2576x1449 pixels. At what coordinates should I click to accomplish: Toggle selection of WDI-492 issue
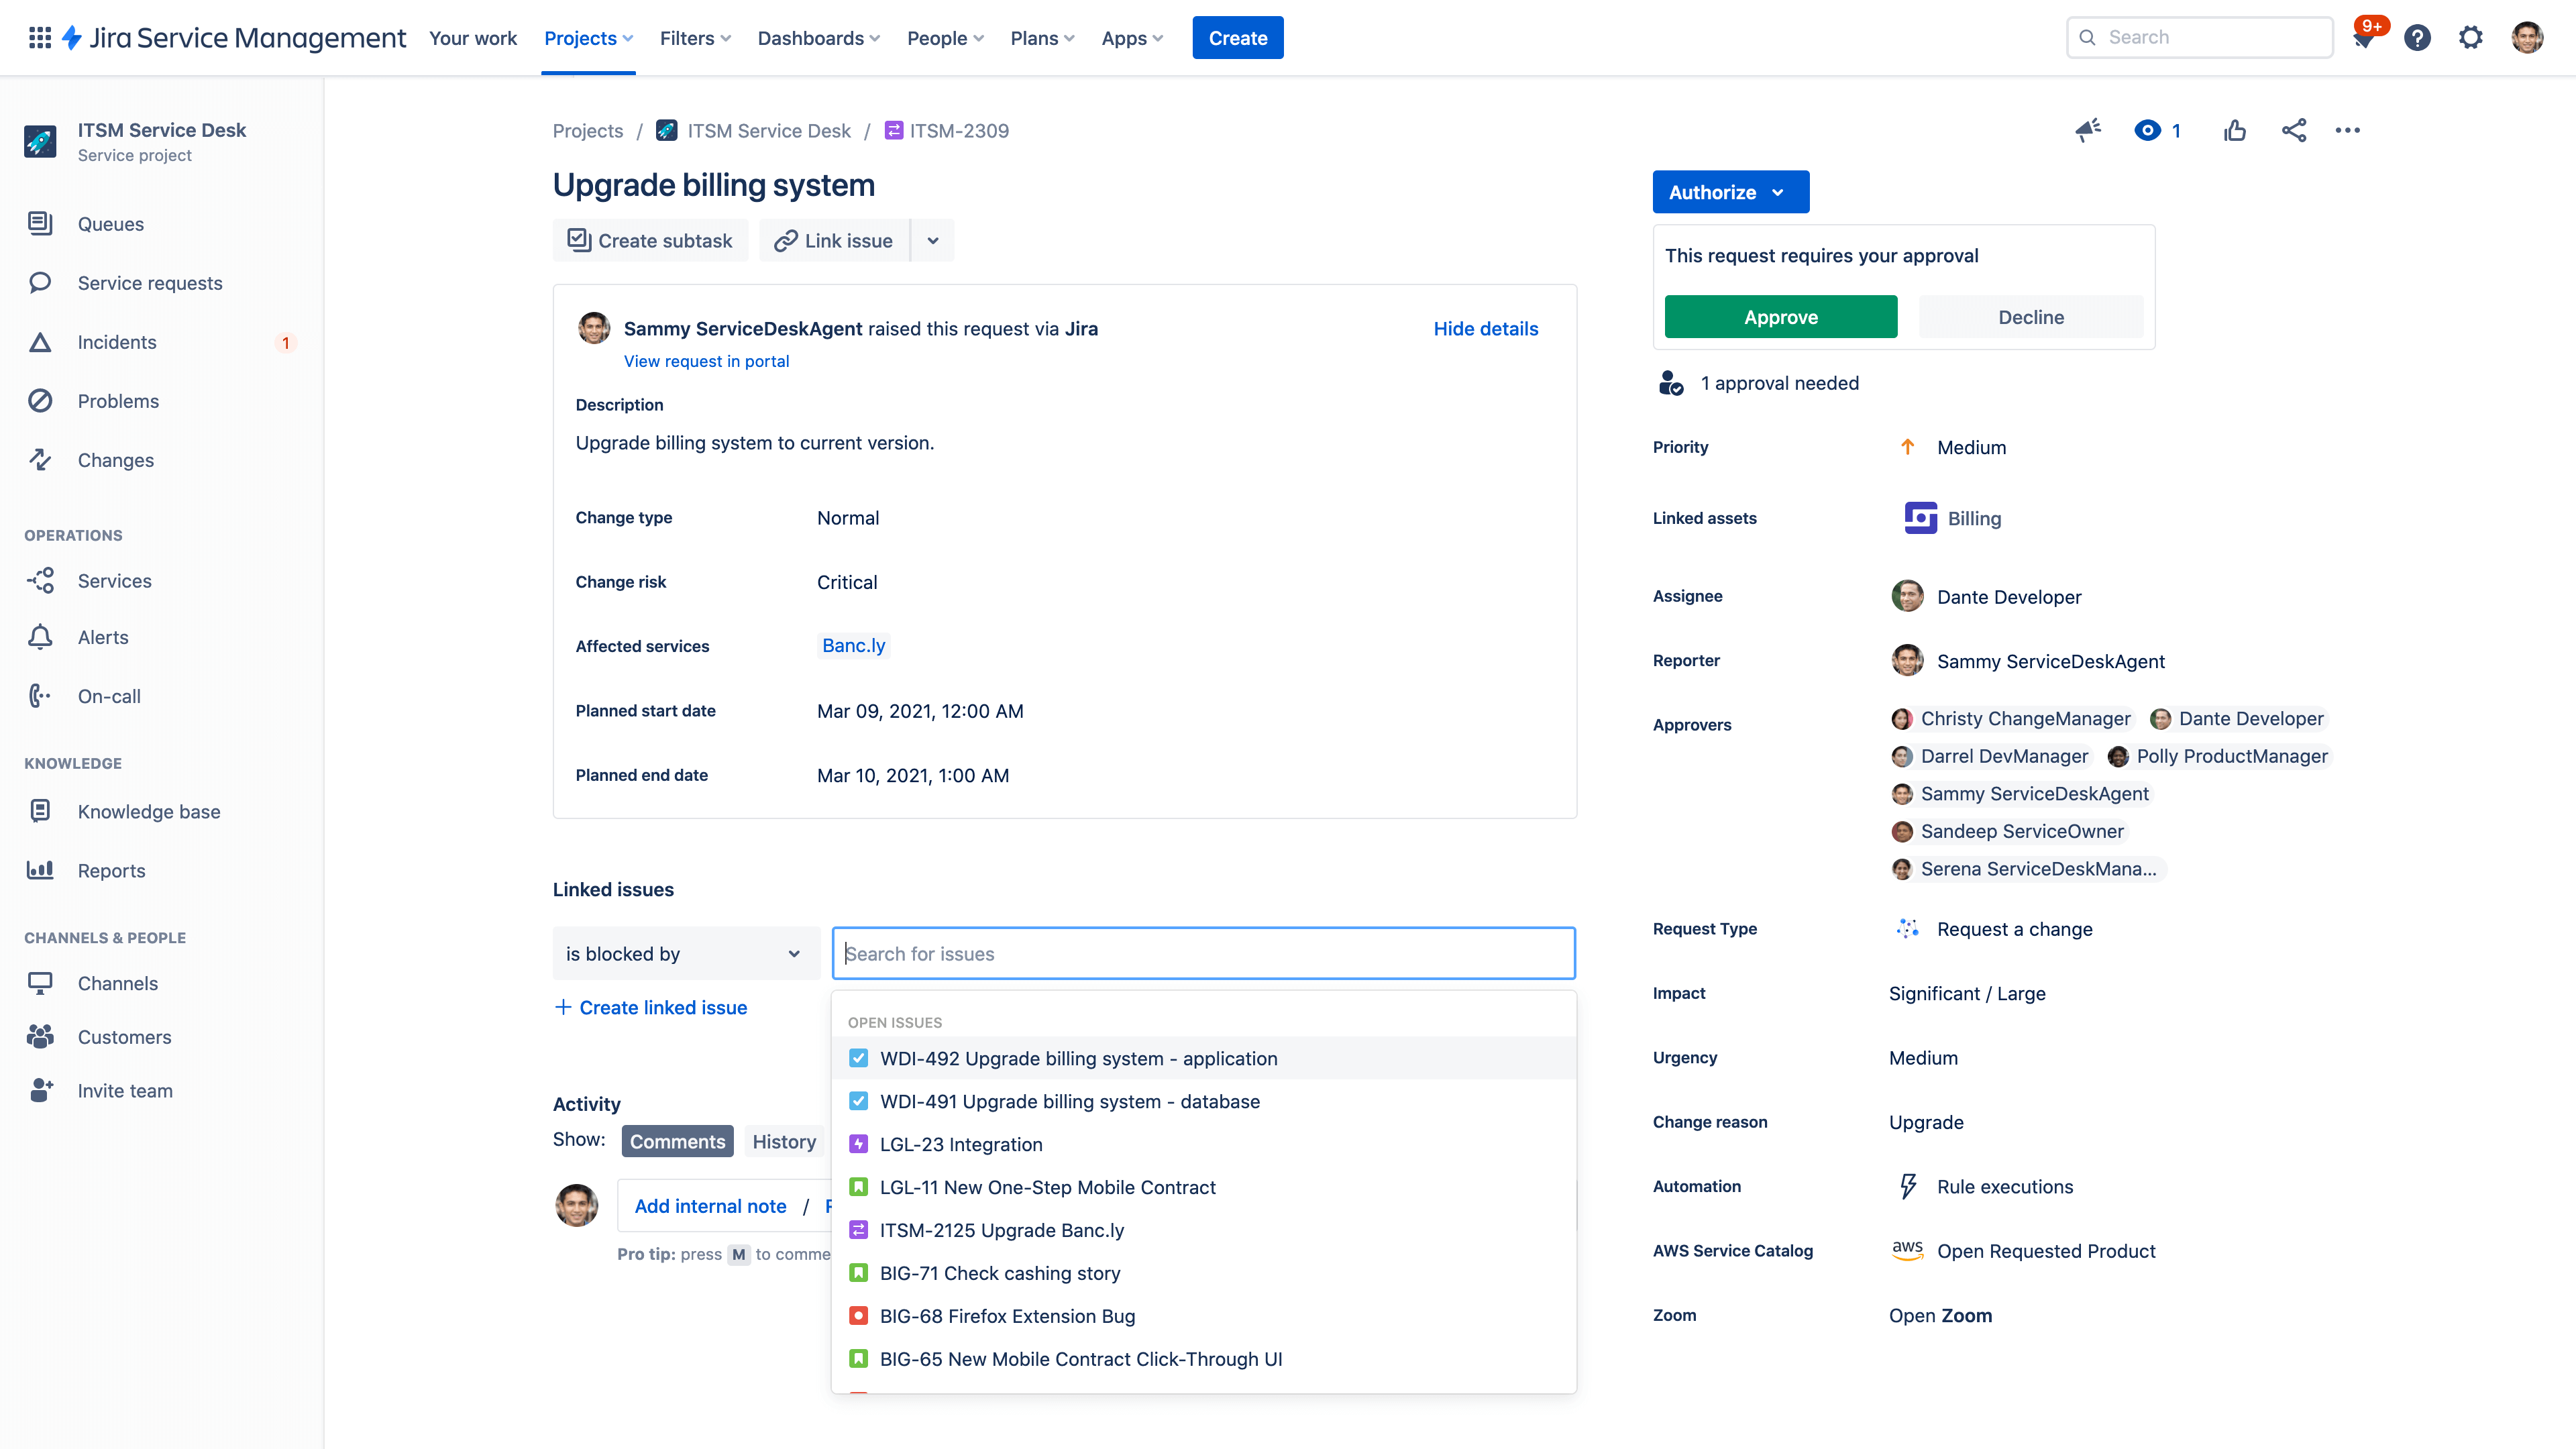pyautogui.click(x=859, y=1058)
